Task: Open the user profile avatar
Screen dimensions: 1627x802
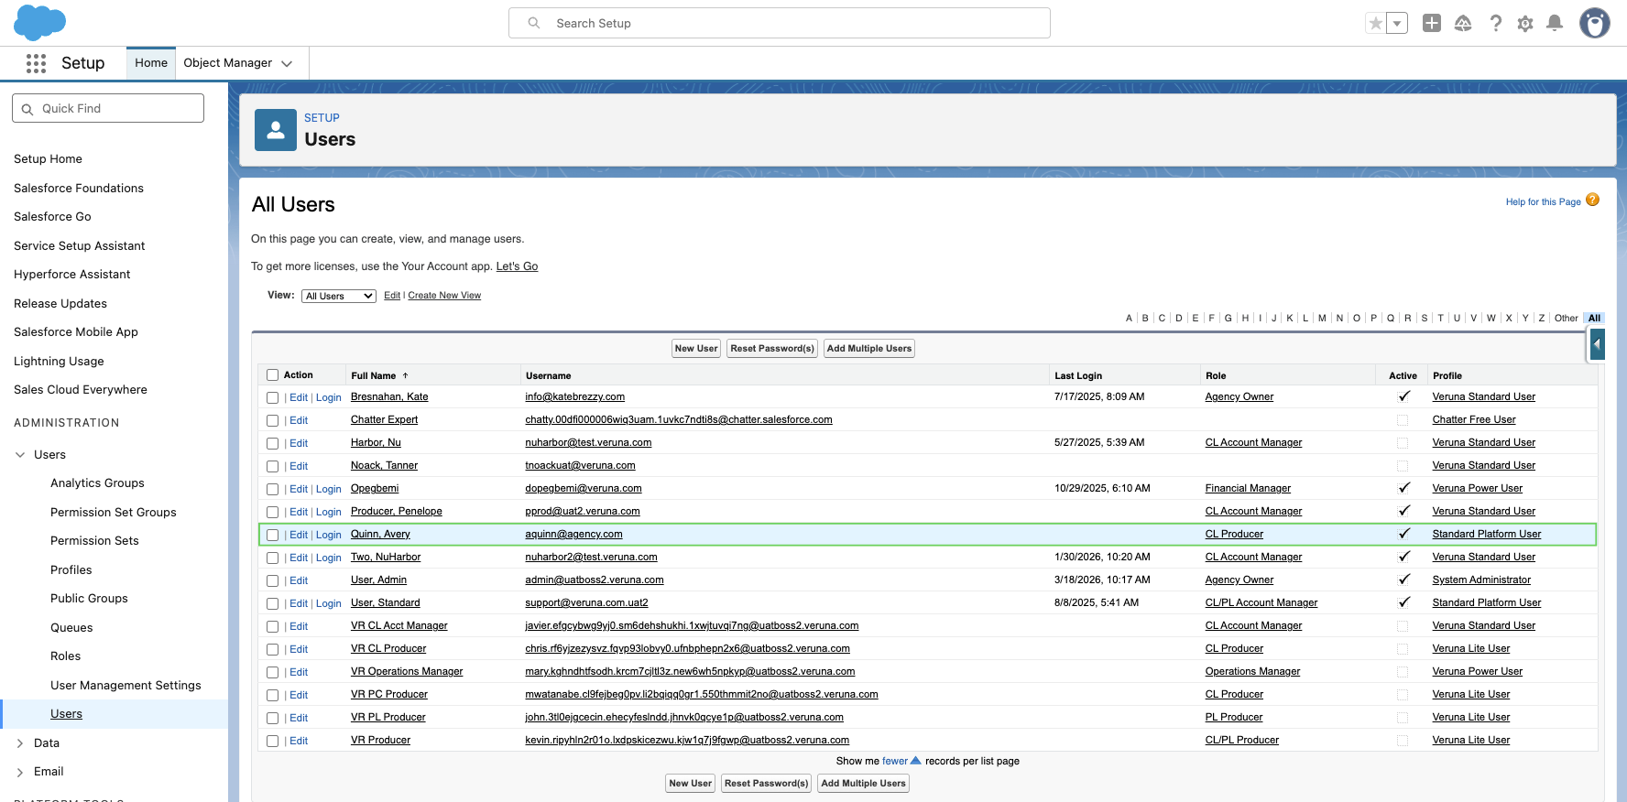Action: [x=1595, y=23]
